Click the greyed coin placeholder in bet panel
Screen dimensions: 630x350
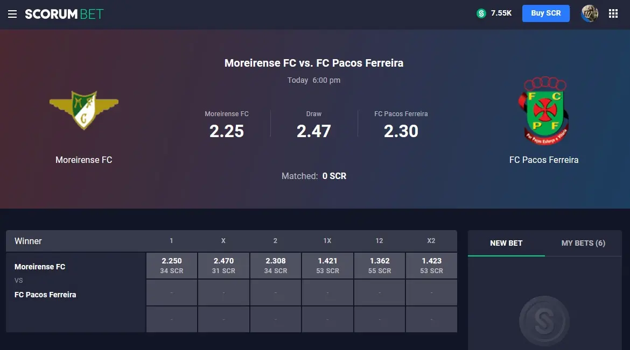coord(544,321)
